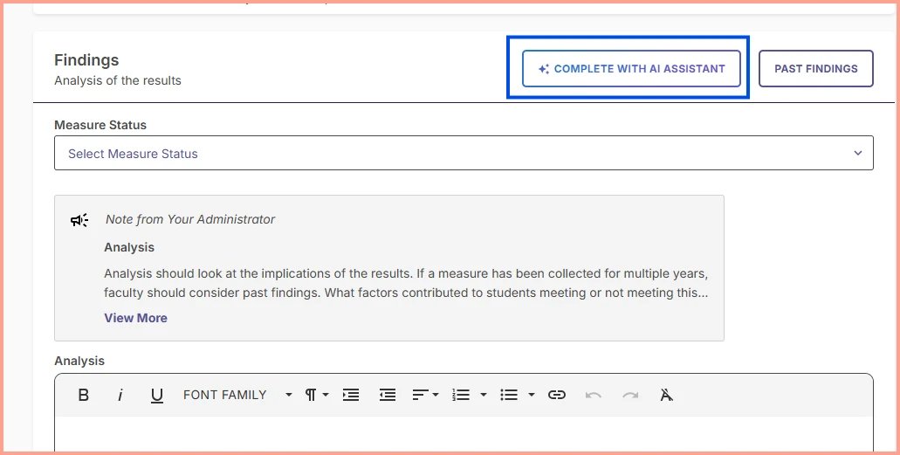Toggle bold formatting in Analysis editor

point(83,395)
